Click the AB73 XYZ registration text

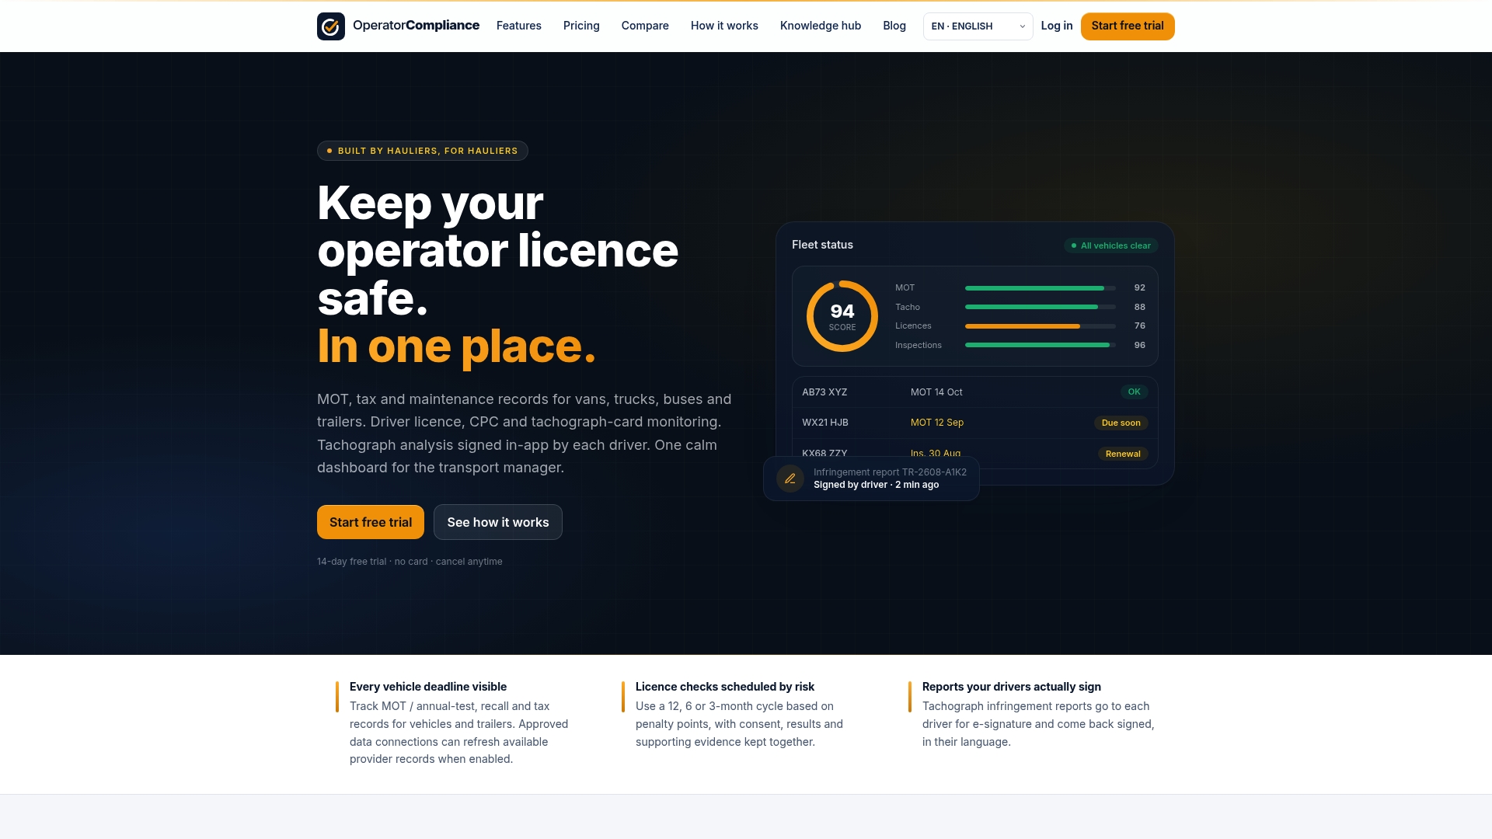tap(824, 392)
